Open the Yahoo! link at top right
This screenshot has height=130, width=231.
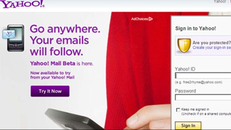tap(220, 2)
